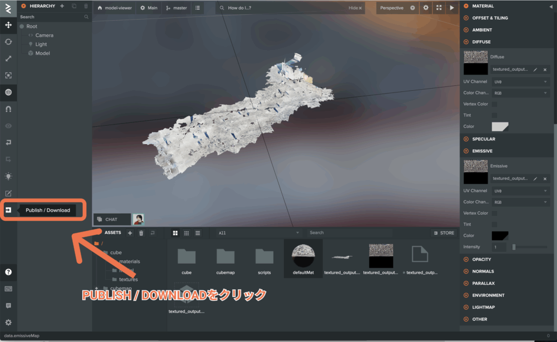Select the Scale gizmo tool
Viewport: 557px width, 342px height.
coord(8,59)
